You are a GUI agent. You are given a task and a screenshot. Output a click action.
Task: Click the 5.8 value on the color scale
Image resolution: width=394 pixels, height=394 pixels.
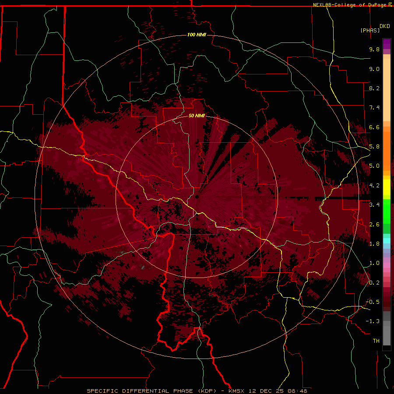click(x=374, y=147)
